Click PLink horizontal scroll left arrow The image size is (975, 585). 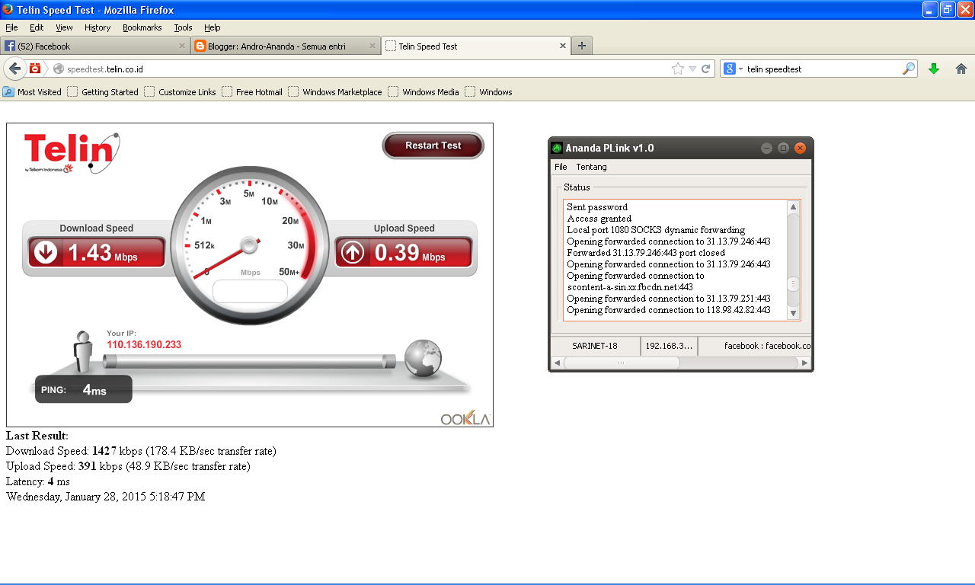[556, 363]
